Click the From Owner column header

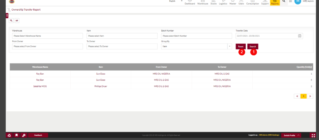[x=161, y=67]
